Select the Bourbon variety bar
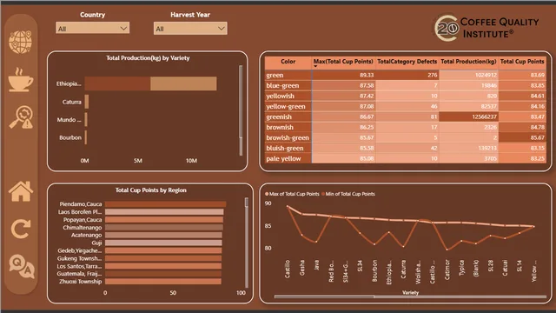 click(85, 137)
